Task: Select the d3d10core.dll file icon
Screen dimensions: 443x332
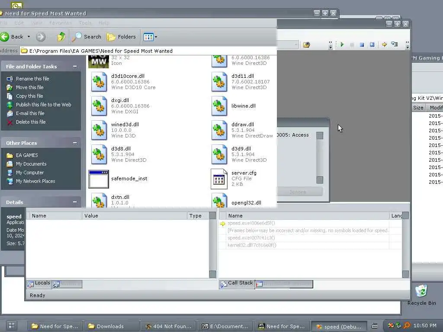Action: tap(99, 82)
